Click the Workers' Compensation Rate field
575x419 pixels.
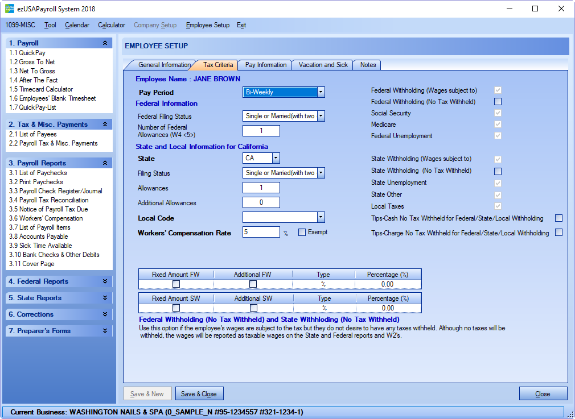click(x=261, y=232)
